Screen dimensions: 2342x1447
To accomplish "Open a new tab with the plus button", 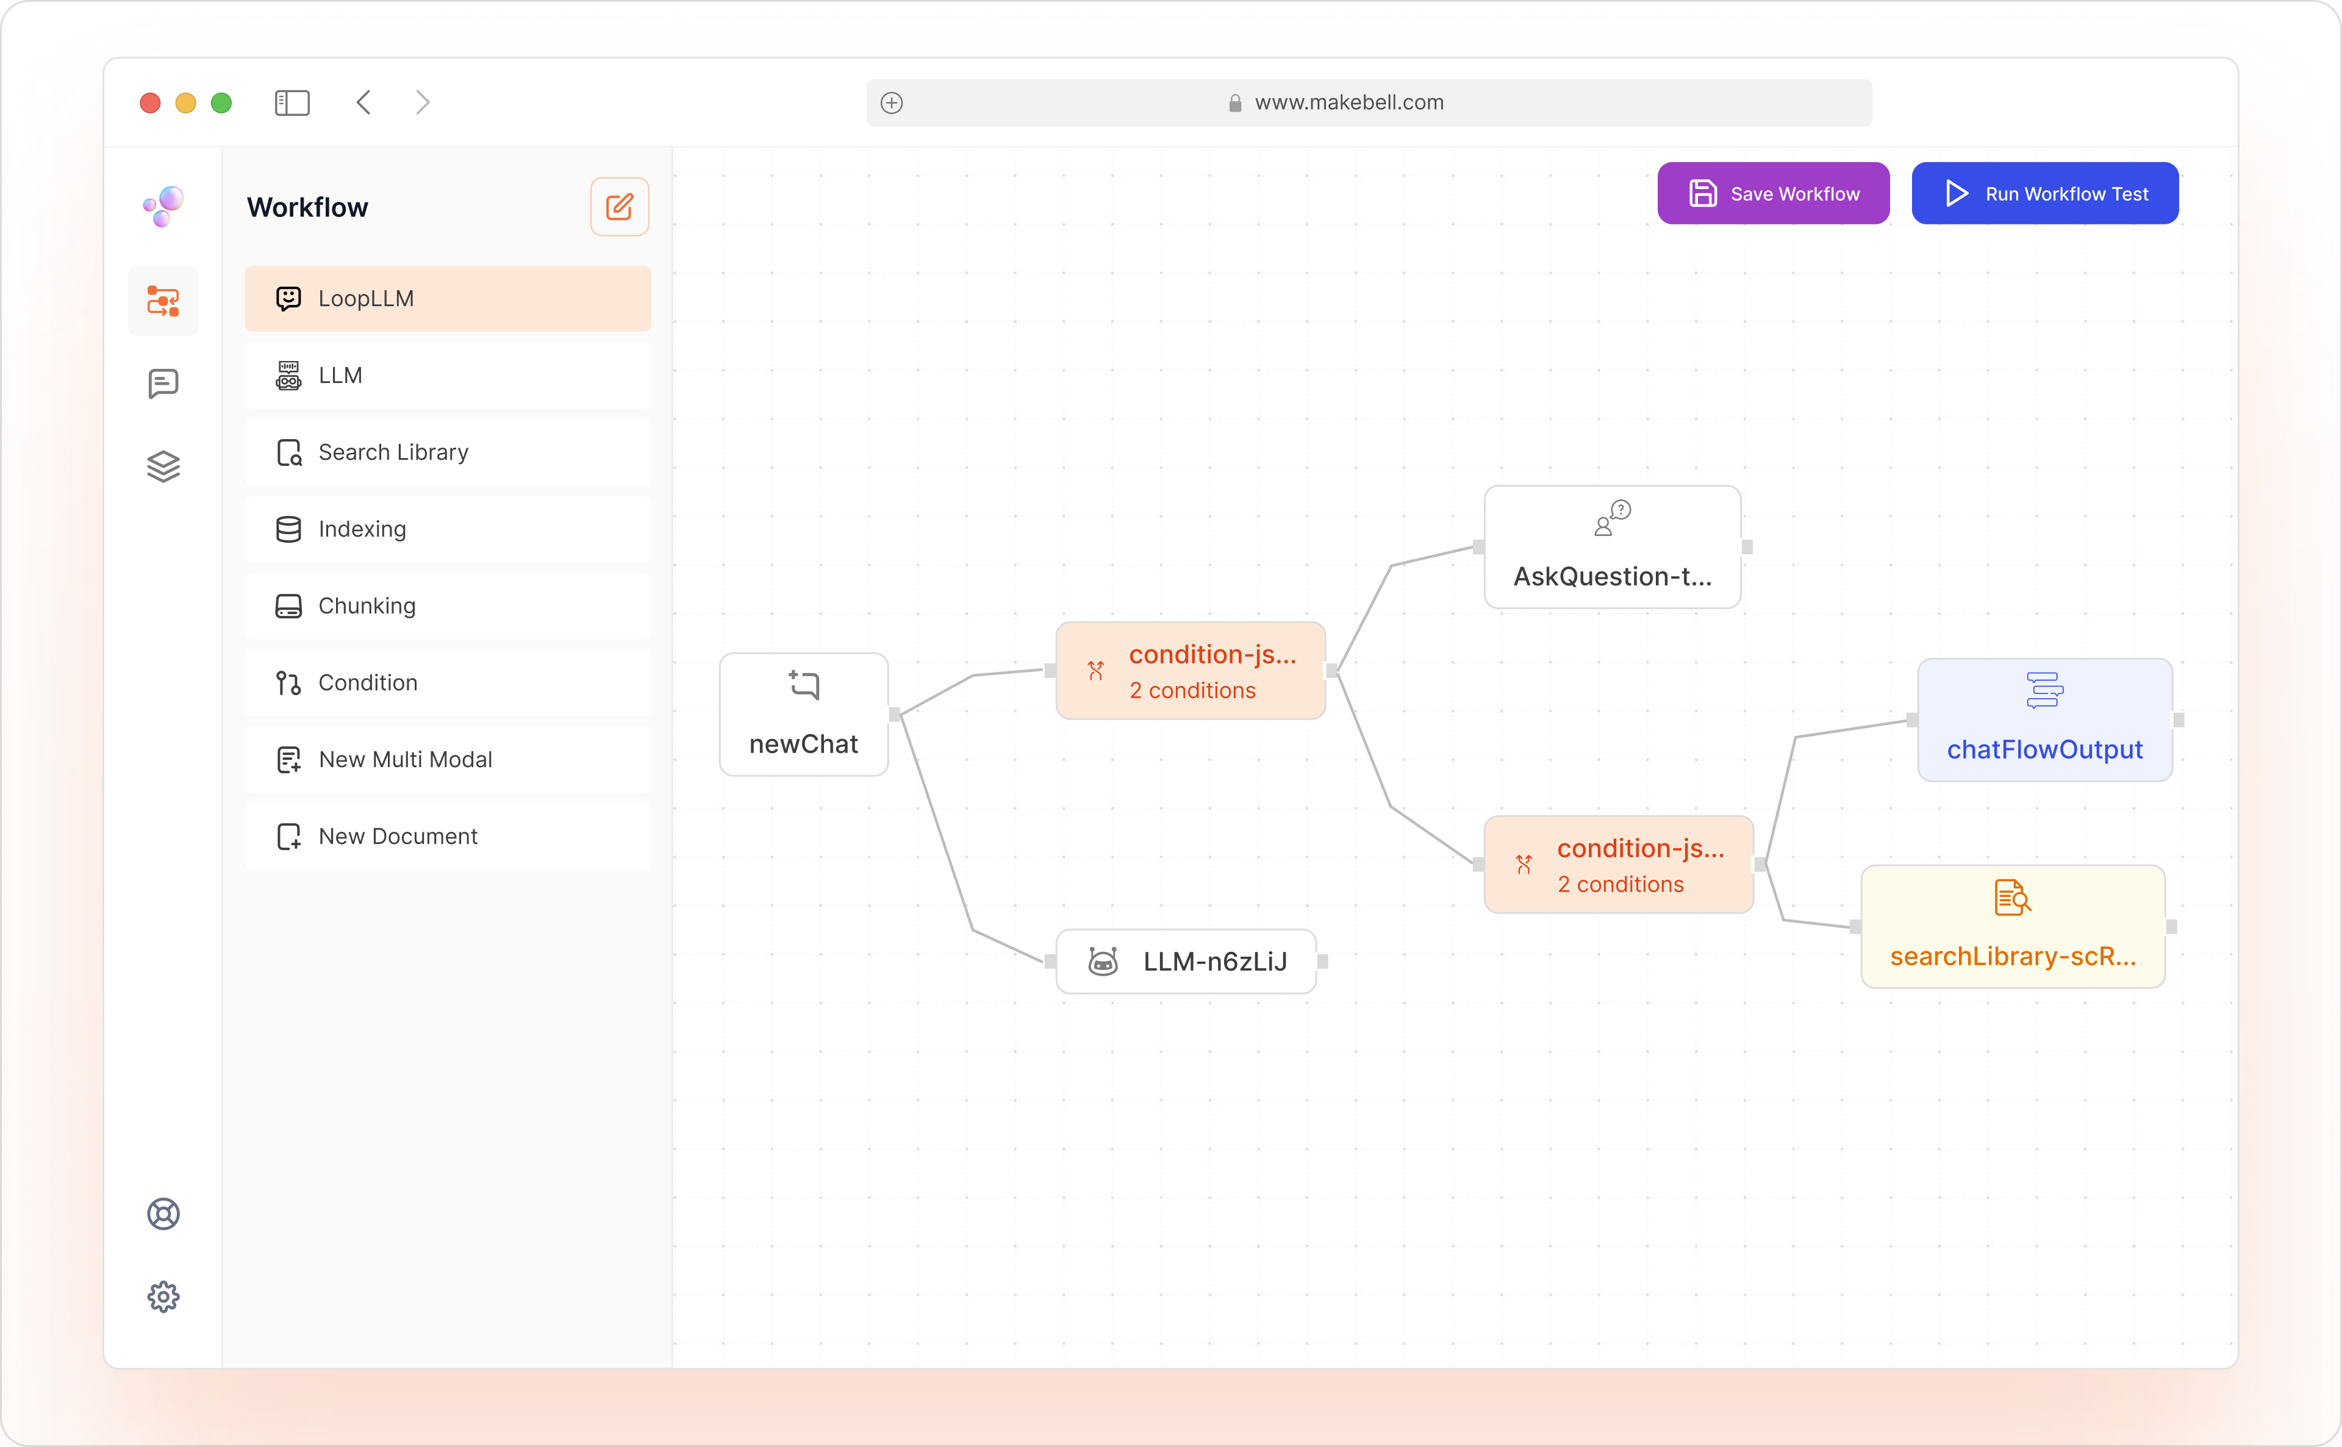I will click(892, 102).
